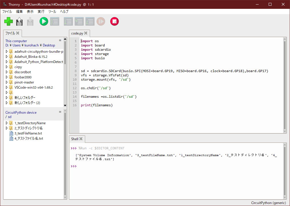Image resolution: width=290 pixels, height=206 pixels.
Task: Open the CircuitPython device panel hamburger menu
Action: [x=60, y=112]
